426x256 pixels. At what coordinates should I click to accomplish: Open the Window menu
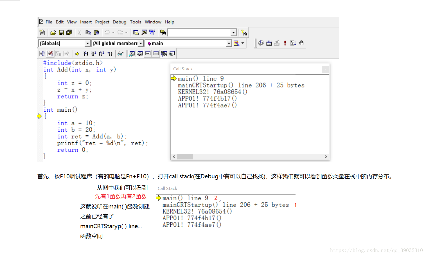click(x=153, y=22)
